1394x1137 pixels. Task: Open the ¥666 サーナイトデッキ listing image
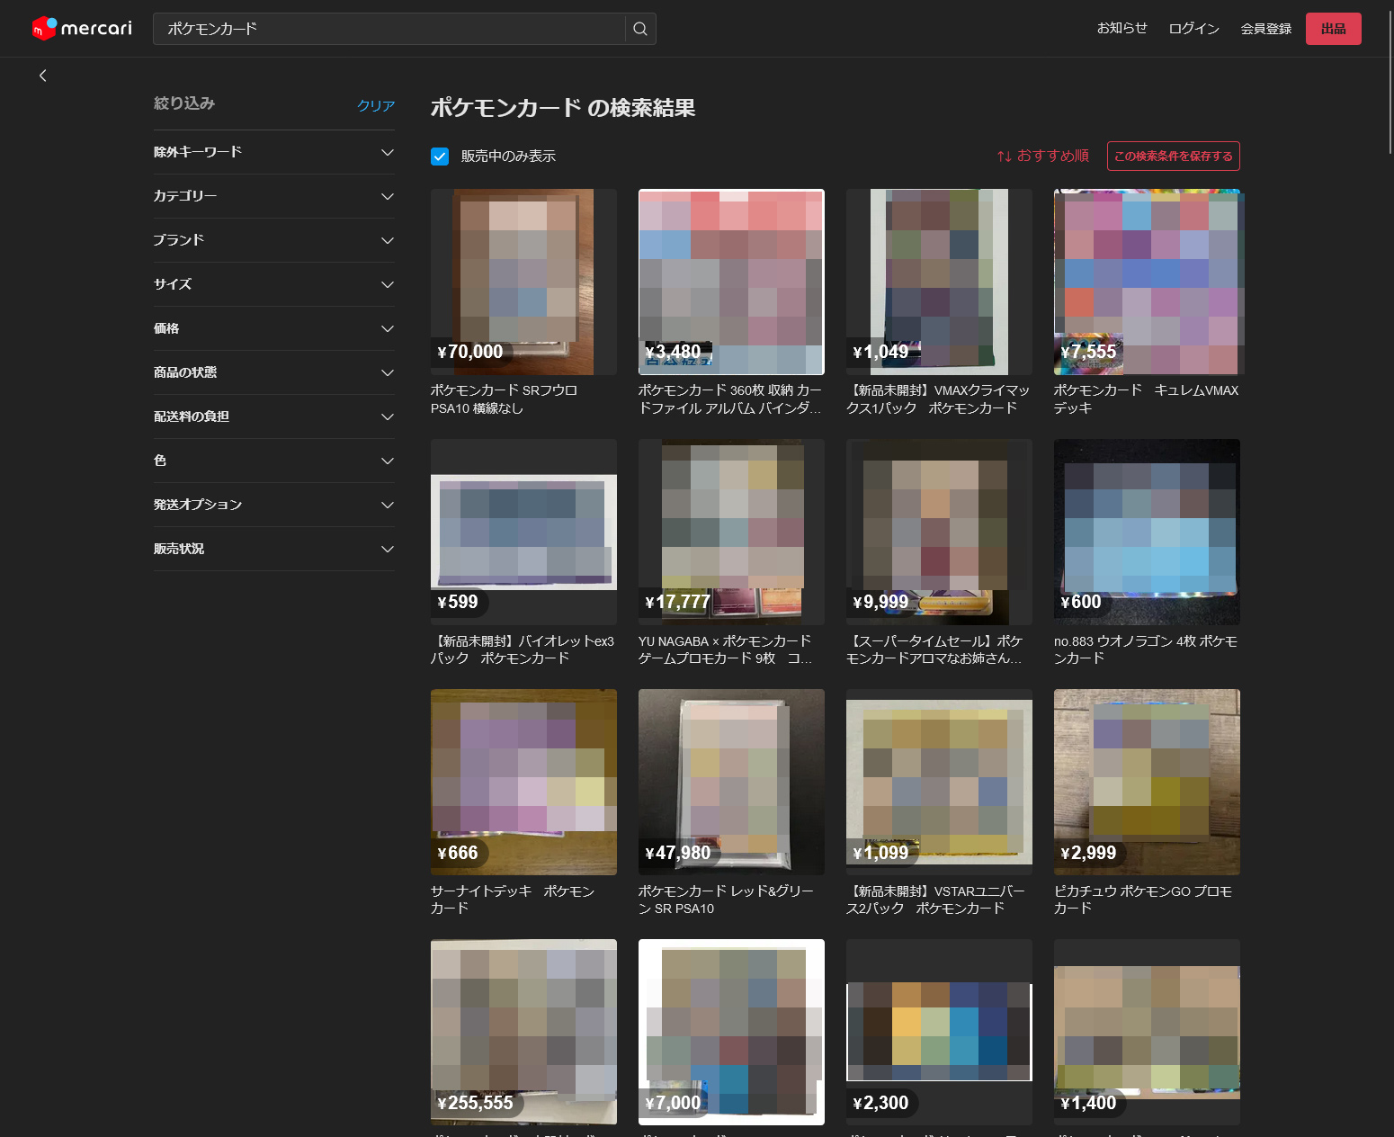[x=523, y=782]
